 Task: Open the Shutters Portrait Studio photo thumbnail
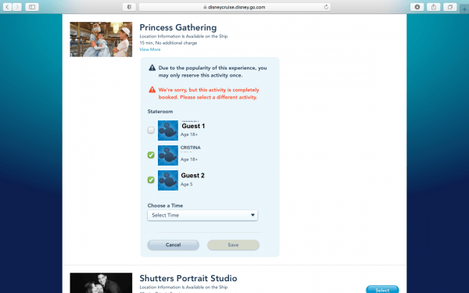click(x=101, y=283)
